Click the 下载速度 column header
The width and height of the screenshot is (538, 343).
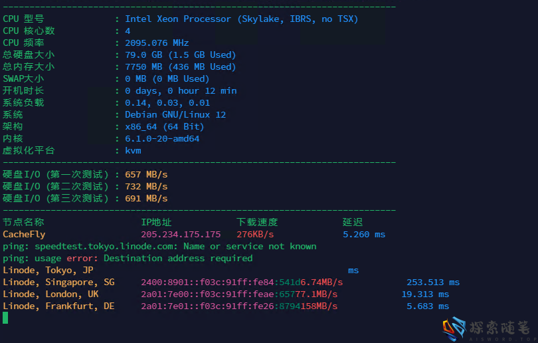click(x=257, y=223)
